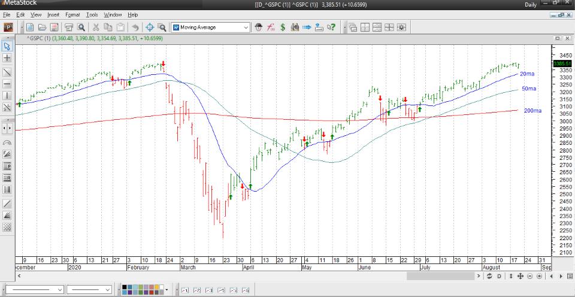Click the green dollar sign icon

[283, 28]
